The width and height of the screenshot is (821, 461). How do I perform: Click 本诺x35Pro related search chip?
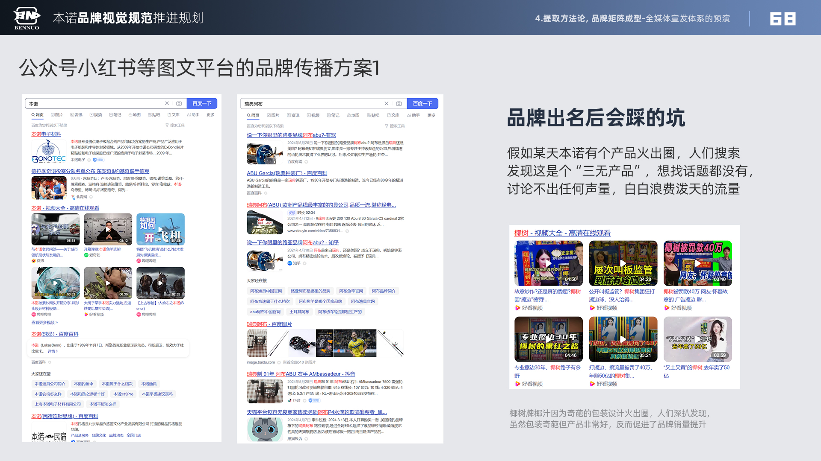click(123, 394)
